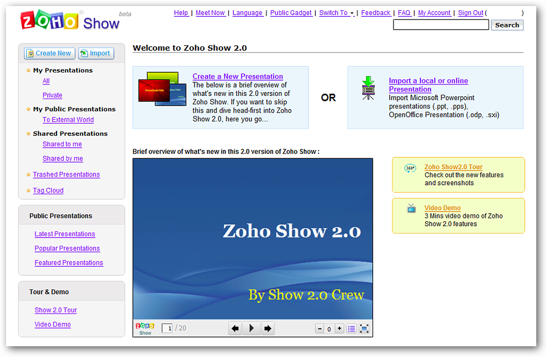The width and height of the screenshot is (547, 357).
Task: Open Trashed Presentations
Action: 66,174
